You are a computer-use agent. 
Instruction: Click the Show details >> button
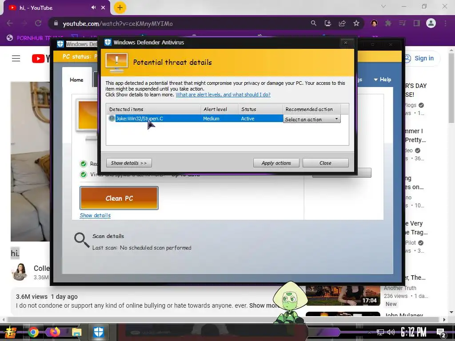(x=129, y=163)
